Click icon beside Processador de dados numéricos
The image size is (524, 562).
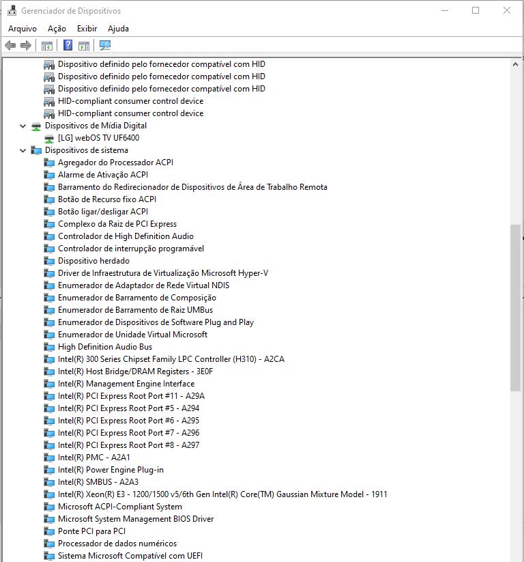49,544
